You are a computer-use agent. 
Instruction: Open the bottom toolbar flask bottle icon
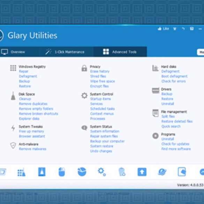tap(42, 172)
